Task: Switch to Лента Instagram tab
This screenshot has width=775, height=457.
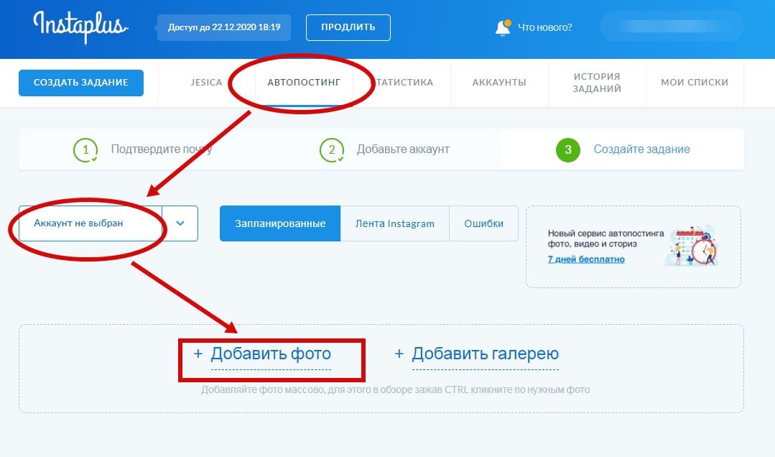Action: [x=395, y=223]
